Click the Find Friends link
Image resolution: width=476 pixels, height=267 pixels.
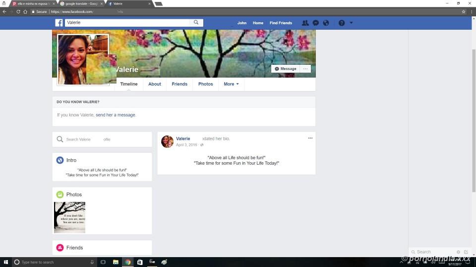tap(281, 23)
